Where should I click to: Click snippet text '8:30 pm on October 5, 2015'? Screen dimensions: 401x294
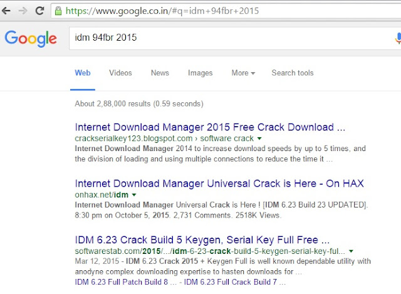tap(122, 215)
